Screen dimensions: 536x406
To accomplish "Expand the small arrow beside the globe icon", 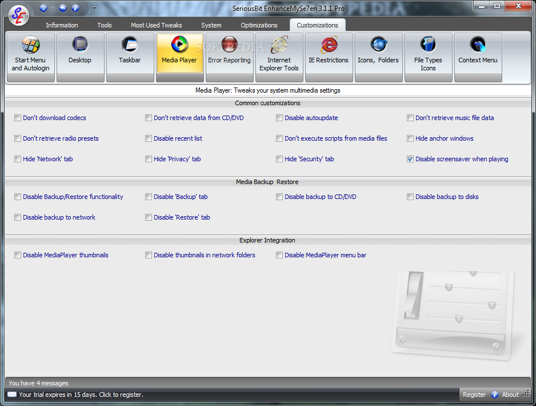I will tap(53, 8).
